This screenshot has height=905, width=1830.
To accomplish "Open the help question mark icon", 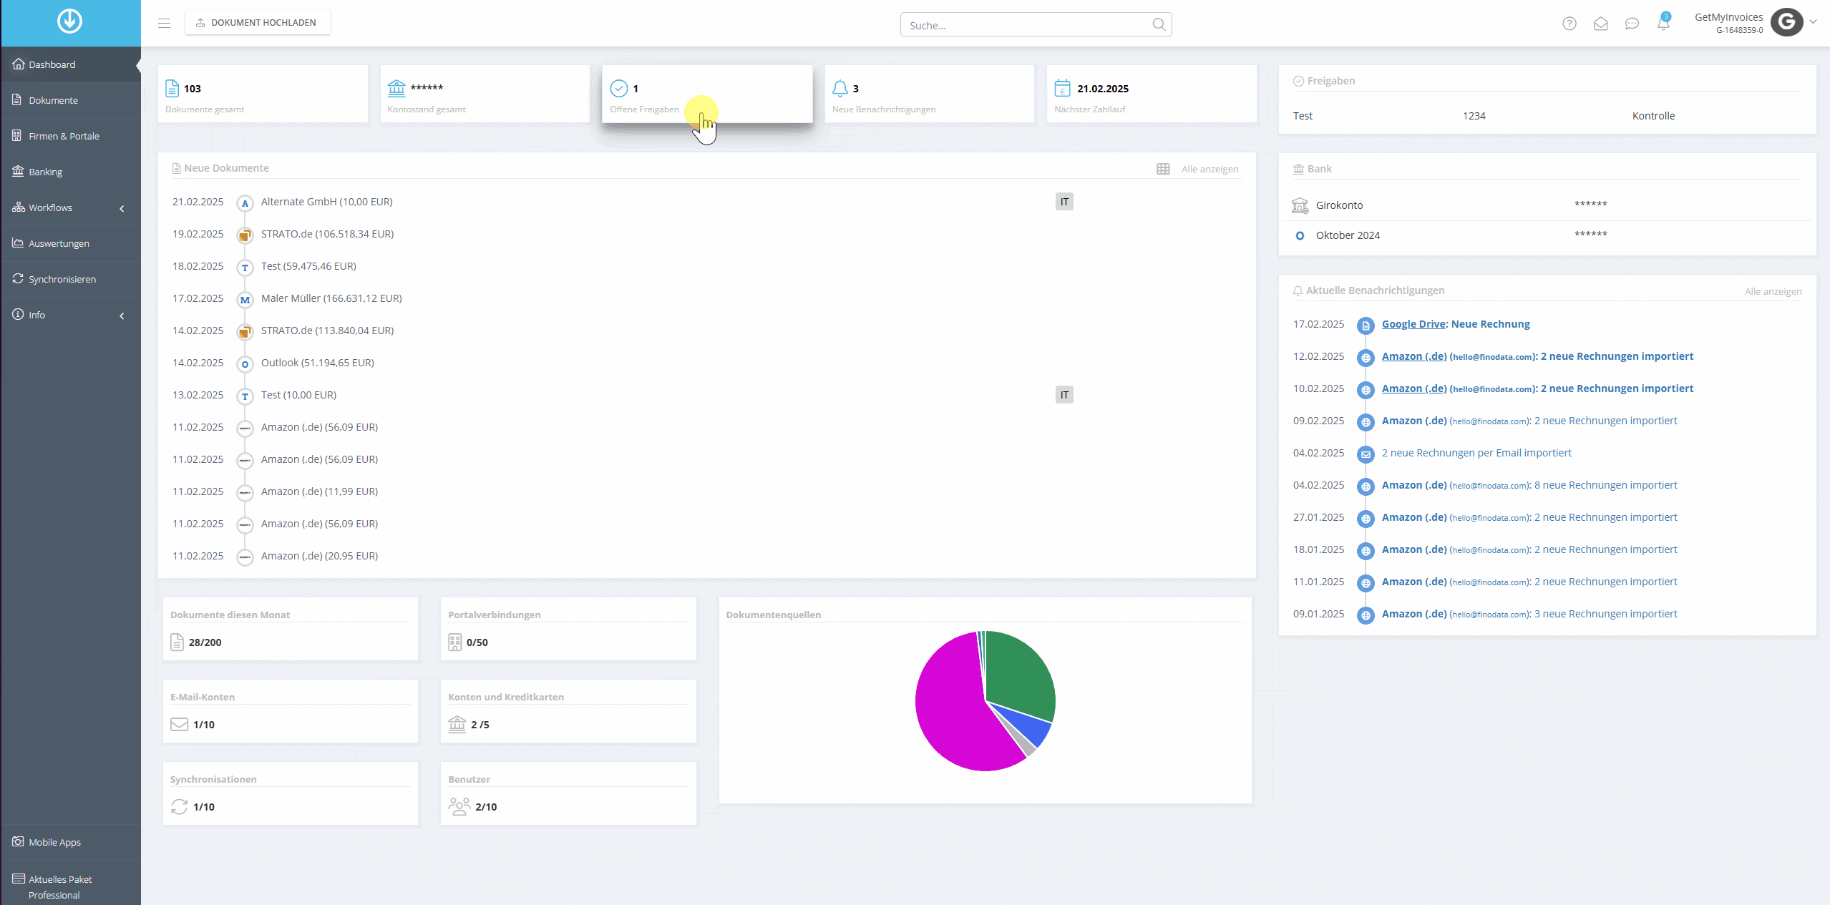I will [1569, 24].
